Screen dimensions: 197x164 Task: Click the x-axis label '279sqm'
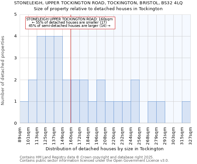[x=156, y=136]
